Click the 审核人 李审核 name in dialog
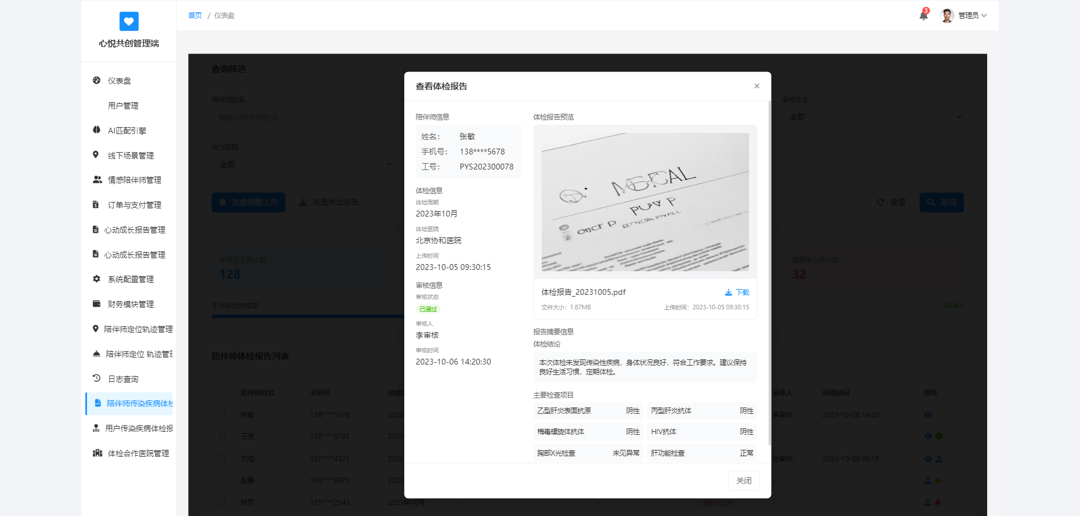Screen dimensions: 1080x516 point(427,335)
